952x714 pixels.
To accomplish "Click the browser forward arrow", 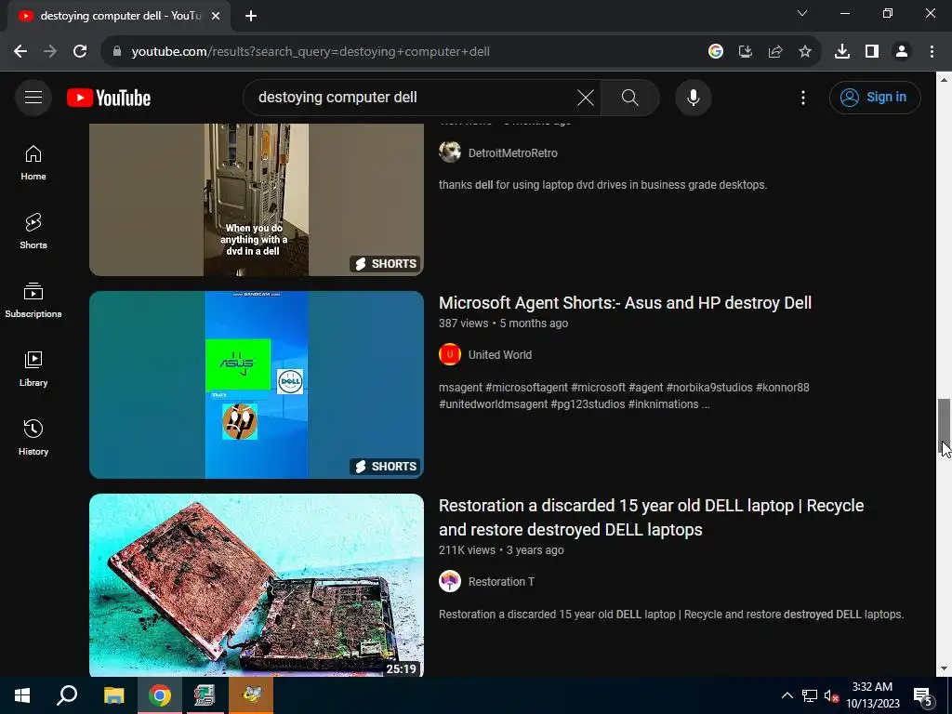I will (50, 52).
